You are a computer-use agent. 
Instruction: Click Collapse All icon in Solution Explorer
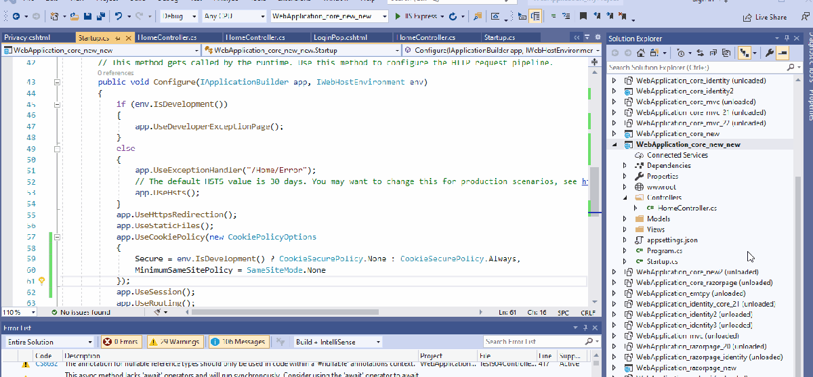(x=713, y=52)
